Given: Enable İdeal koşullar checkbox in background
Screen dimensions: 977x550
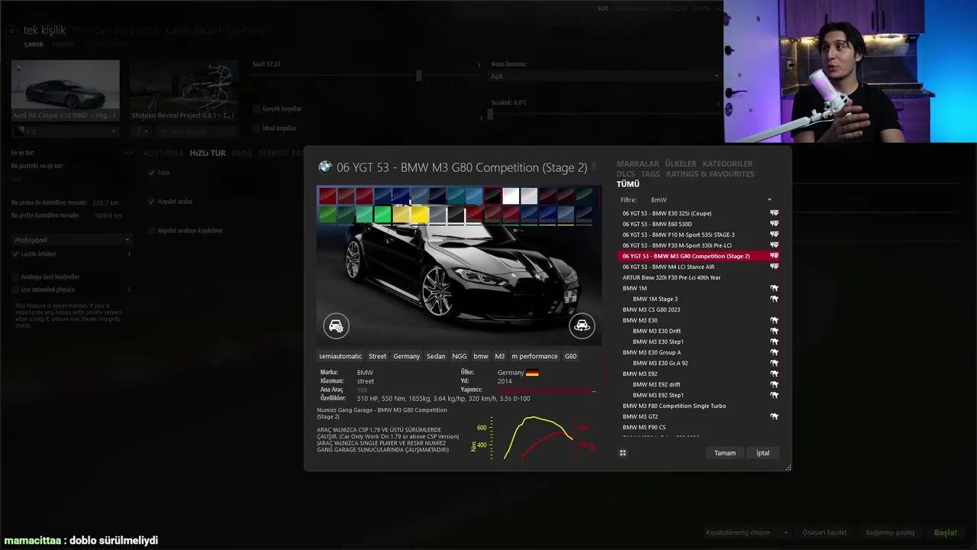Looking at the screenshot, I should [x=256, y=128].
